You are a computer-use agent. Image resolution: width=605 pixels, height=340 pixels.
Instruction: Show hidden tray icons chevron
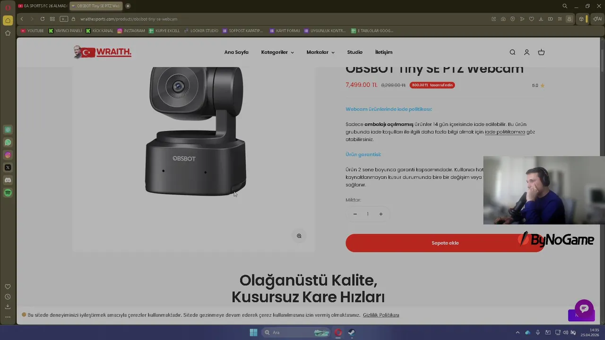pyautogui.click(x=518, y=332)
